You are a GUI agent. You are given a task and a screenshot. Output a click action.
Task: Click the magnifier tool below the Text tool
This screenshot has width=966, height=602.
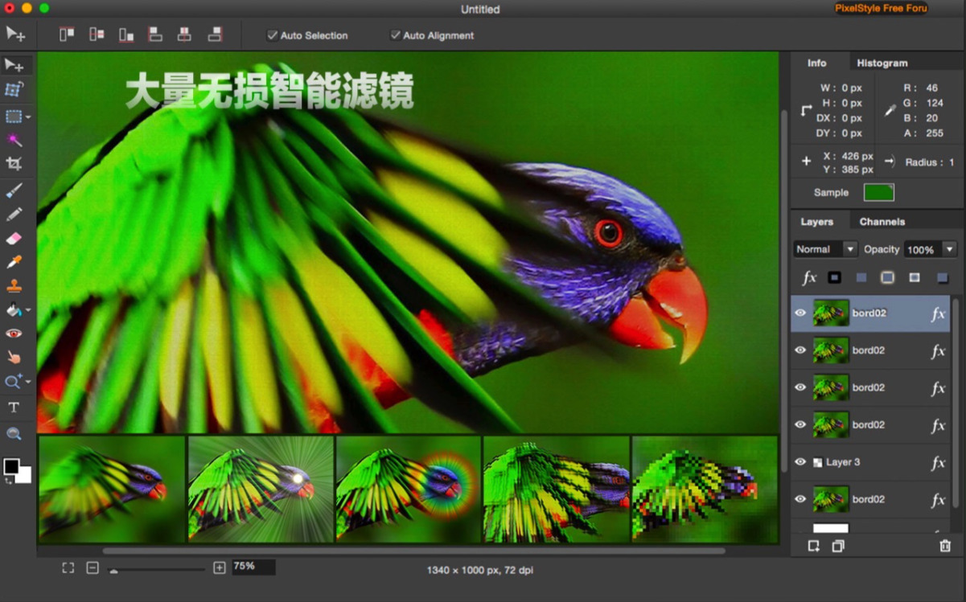(14, 434)
